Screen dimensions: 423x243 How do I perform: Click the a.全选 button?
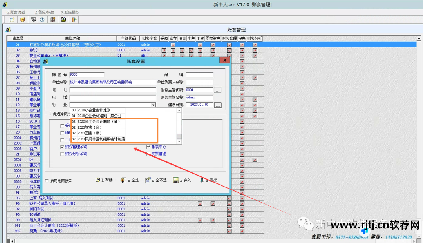click(130, 180)
